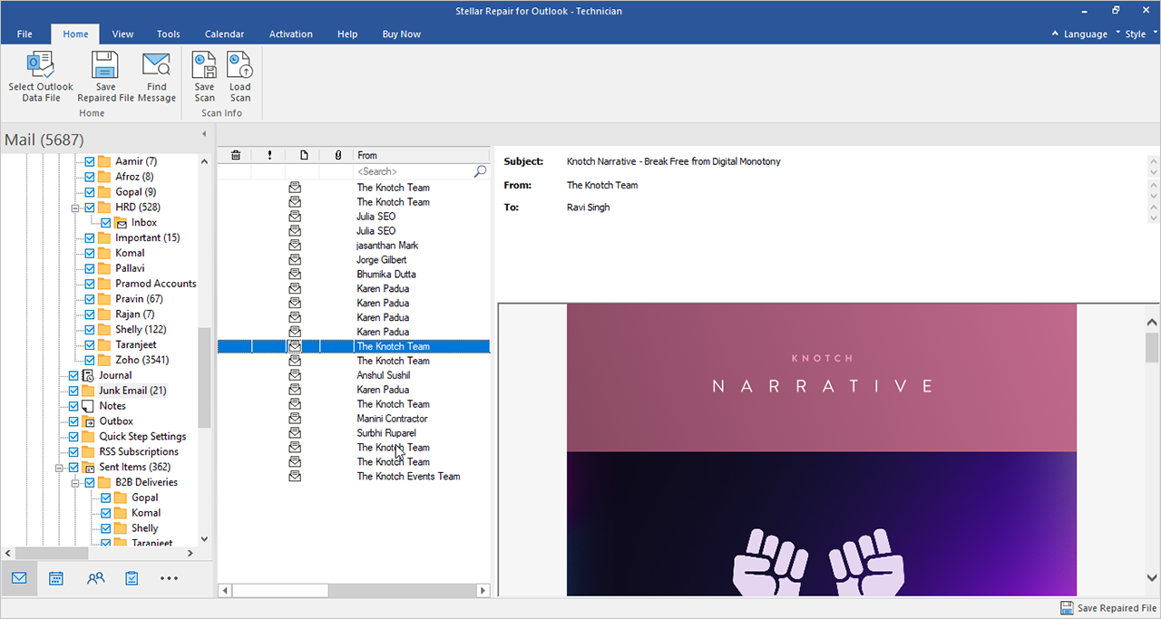Click preview pane scroll down arrow
This screenshot has width=1161, height=619.
pyautogui.click(x=1153, y=577)
